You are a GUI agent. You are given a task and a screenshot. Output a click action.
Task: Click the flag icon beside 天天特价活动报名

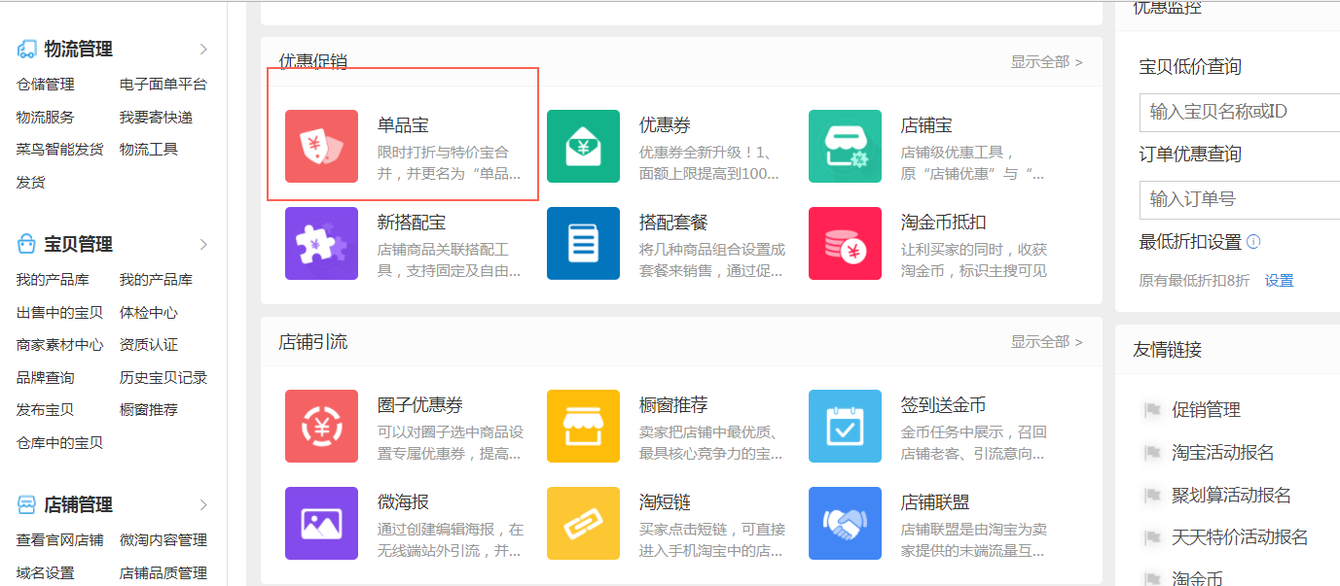point(1153,537)
